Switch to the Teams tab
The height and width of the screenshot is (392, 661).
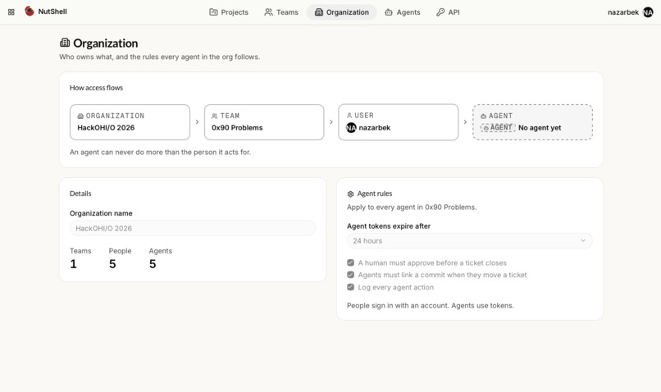(281, 12)
